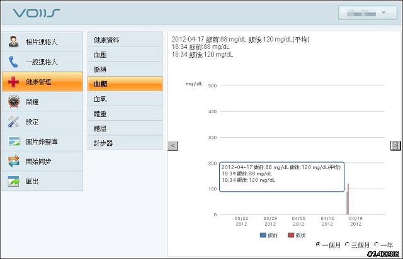
Task: Click the phone icon for general contacts
Action: 14,62
